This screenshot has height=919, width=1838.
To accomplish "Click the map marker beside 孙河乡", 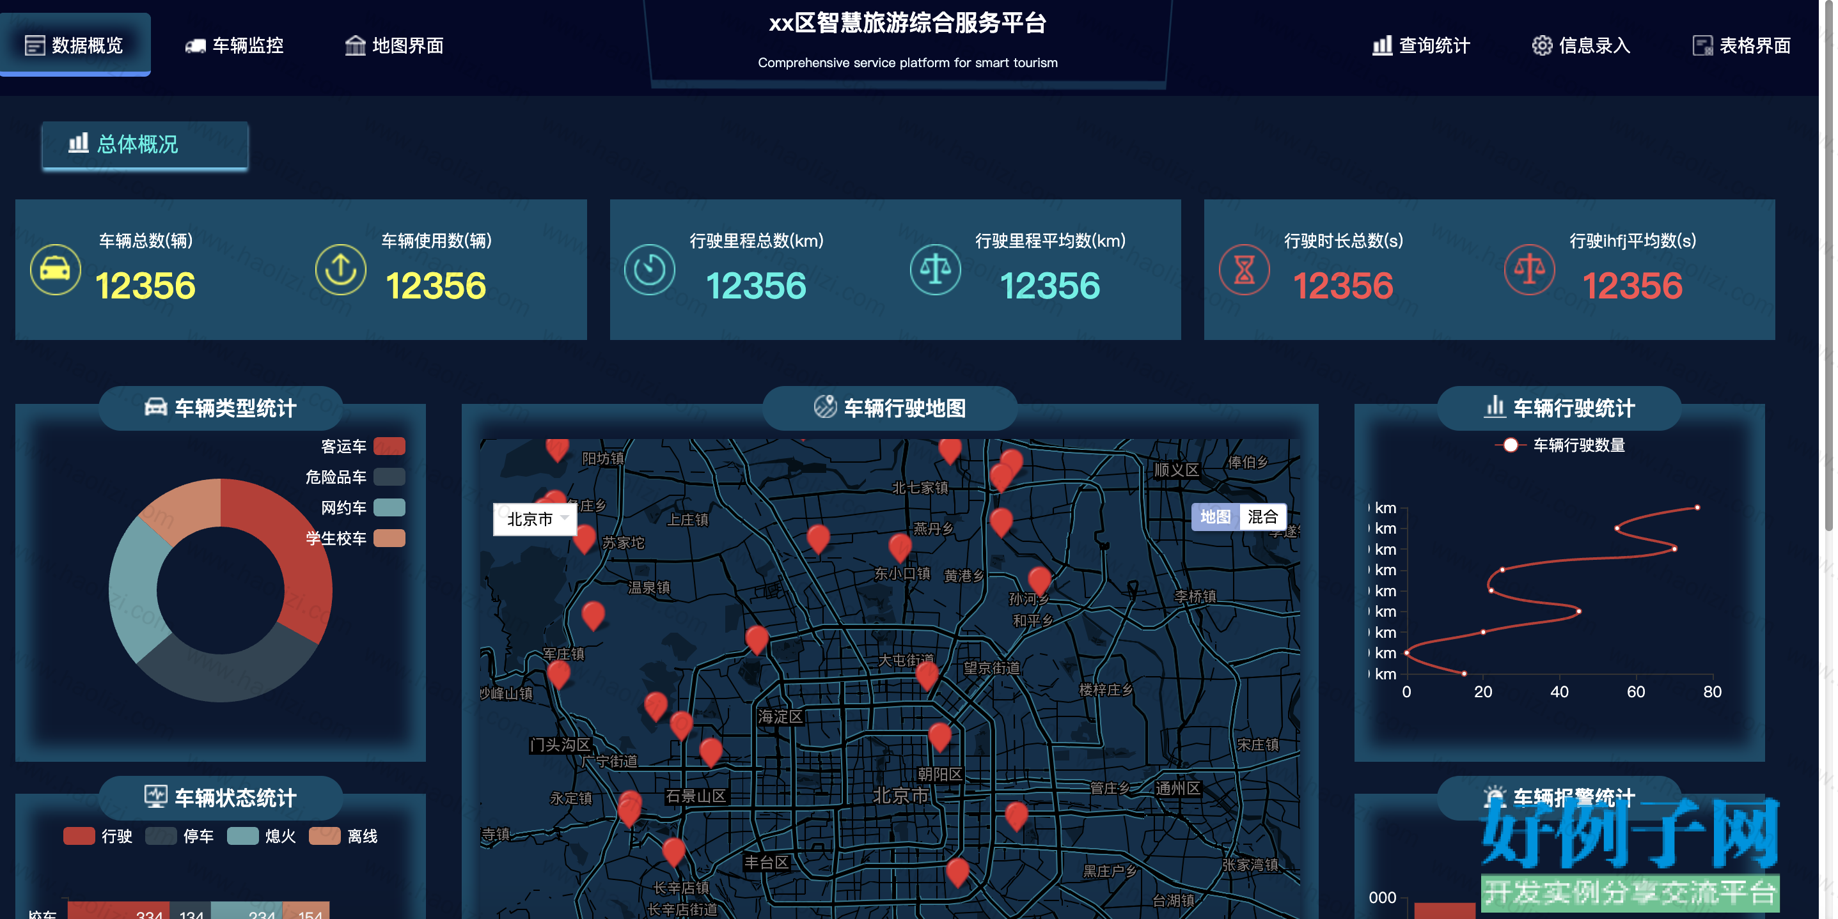I will (x=1040, y=580).
